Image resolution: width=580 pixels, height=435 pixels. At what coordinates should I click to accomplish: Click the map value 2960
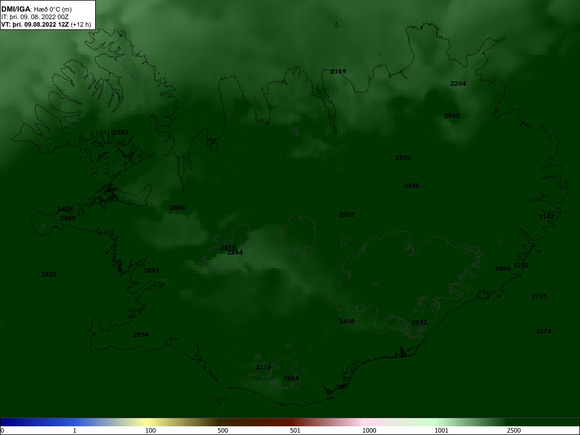click(68, 218)
